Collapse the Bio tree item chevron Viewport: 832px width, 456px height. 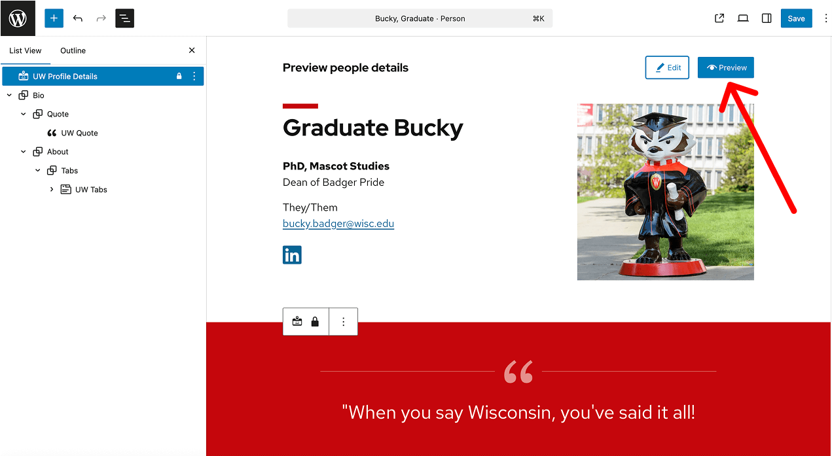pyautogui.click(x=10, y=96)
